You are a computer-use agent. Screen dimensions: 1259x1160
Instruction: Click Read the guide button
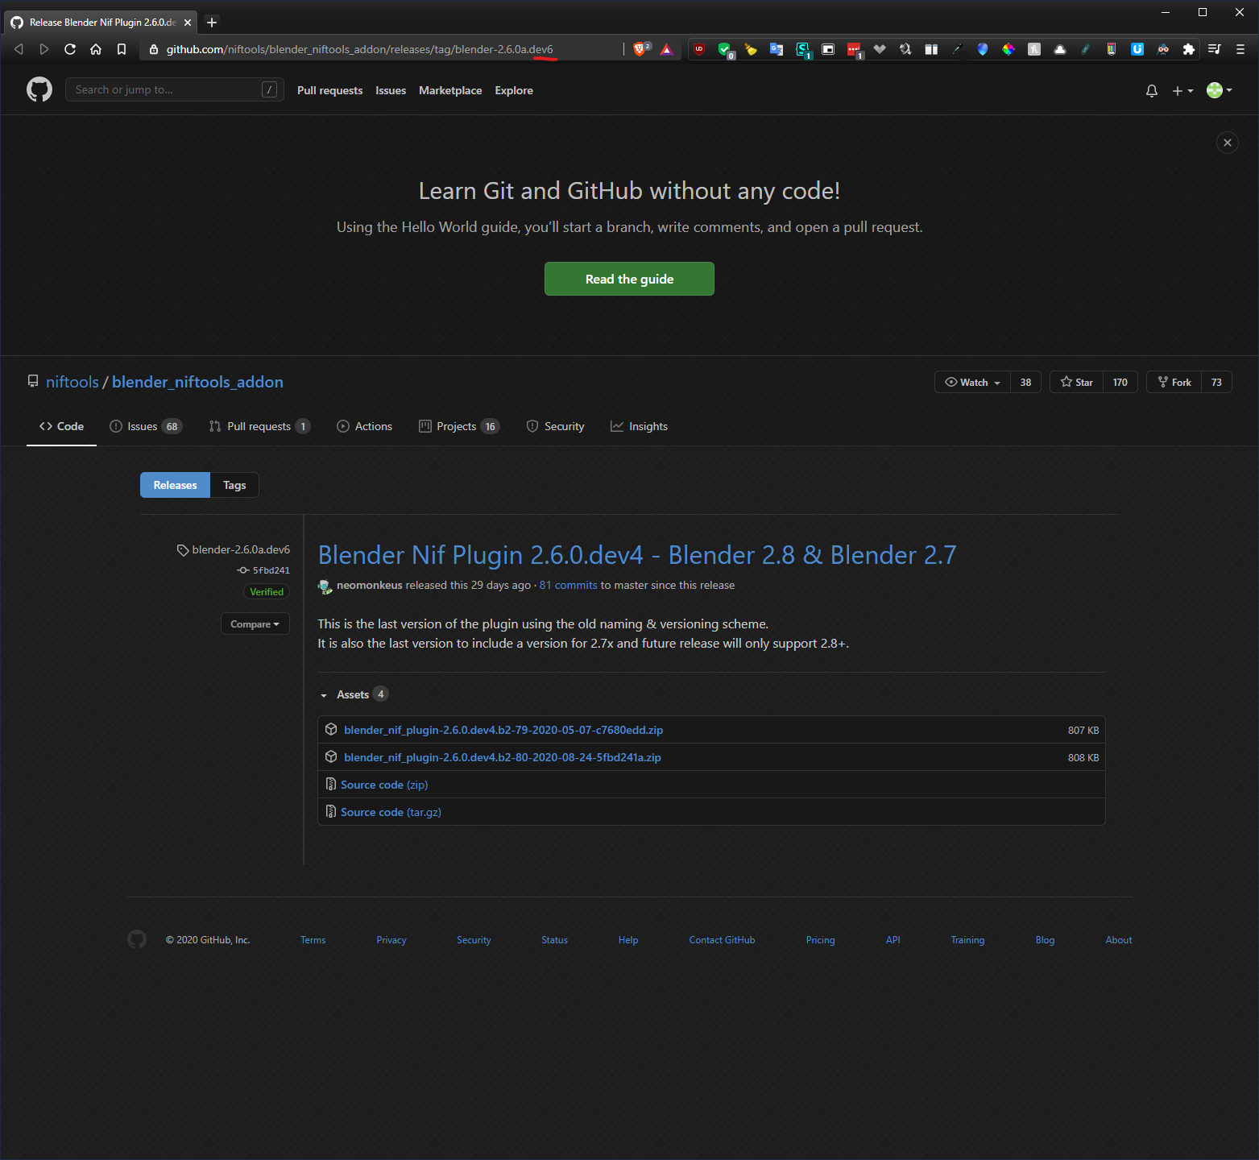[629, 279]
